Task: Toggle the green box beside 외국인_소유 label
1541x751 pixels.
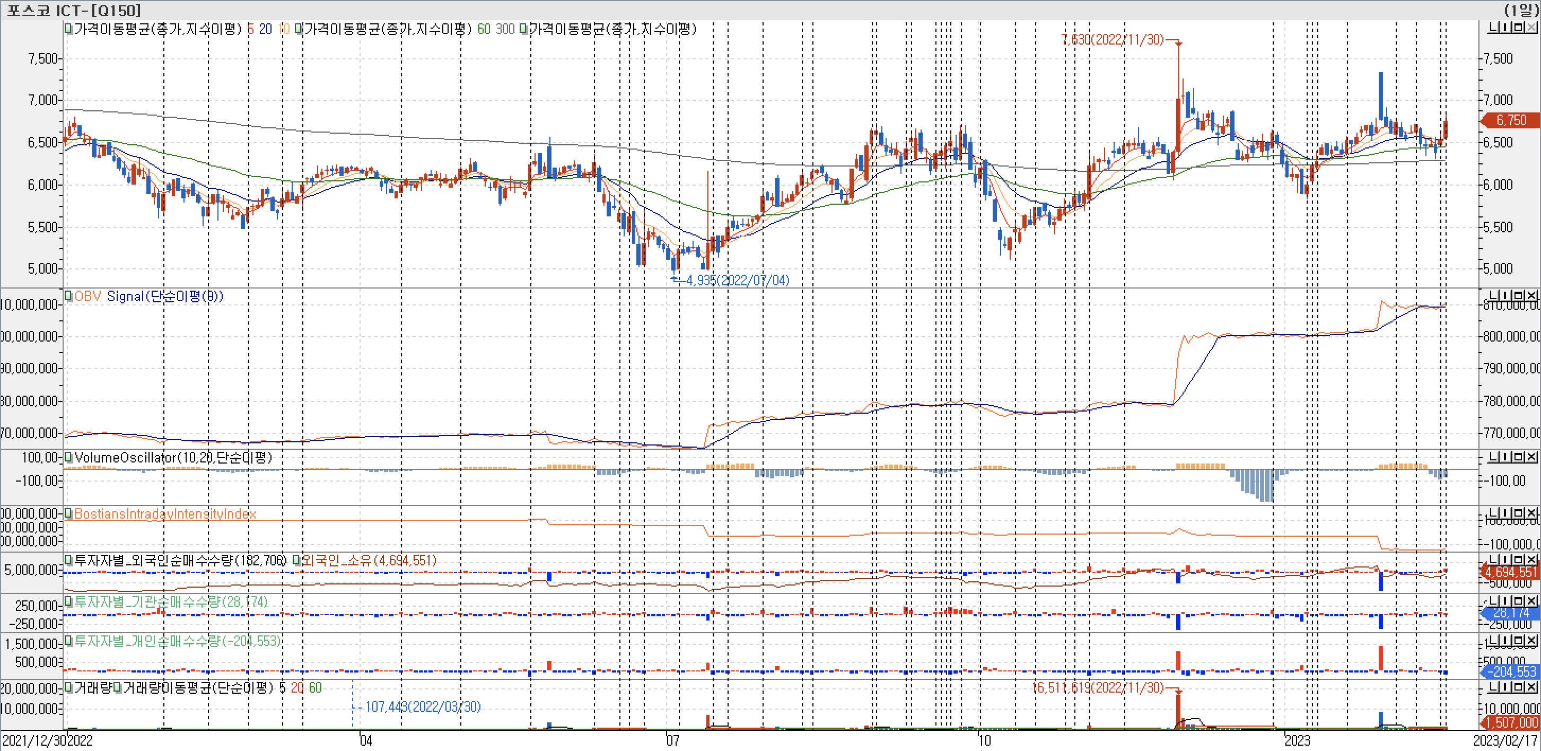Action: 296,560
